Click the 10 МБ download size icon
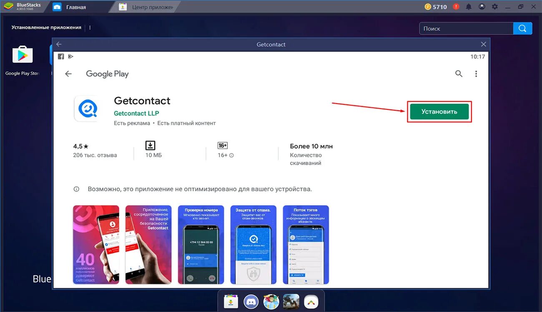The height and width of the screenshot is (312, 542). (150, 145)
